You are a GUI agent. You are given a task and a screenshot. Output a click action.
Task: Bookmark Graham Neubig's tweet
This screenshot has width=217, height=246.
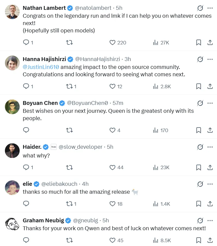pyautogui.click(x=199, y=240)
